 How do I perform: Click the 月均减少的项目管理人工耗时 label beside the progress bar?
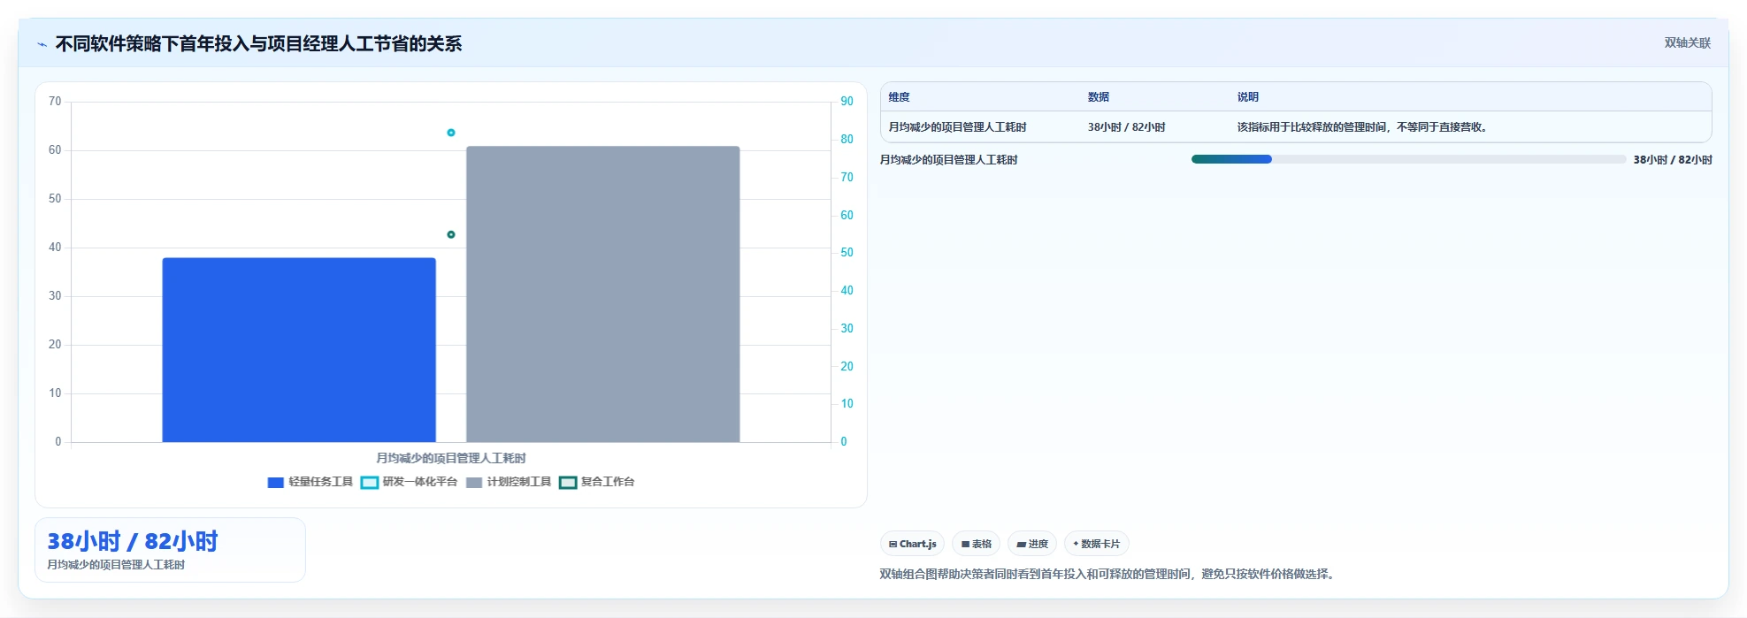tap(948, 160)
